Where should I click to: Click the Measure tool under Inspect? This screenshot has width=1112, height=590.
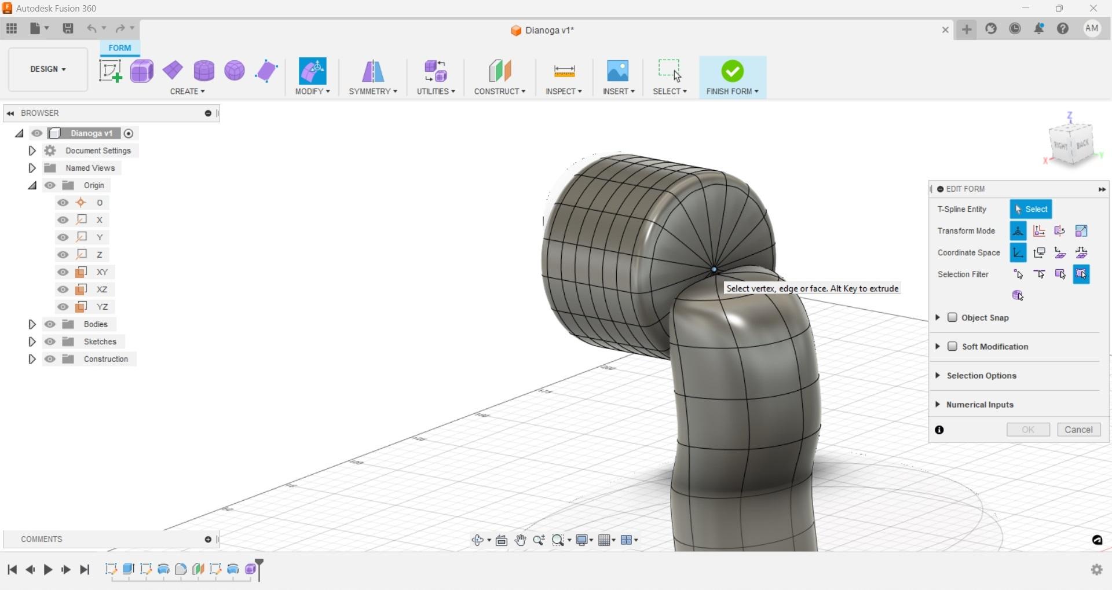click(564, 71)
